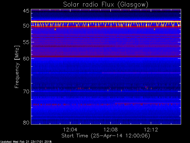190x143 pixels.
Task: Click the 45 MHz axis tick label
Action: click(26, 11)
